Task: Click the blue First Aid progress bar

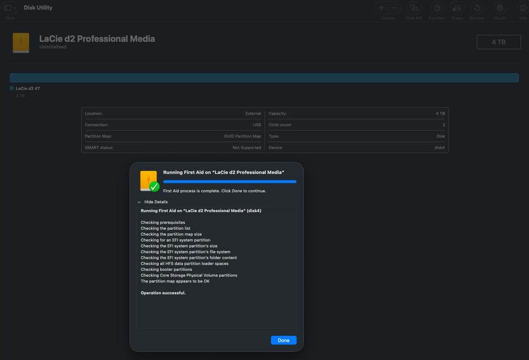Action: [x=229, y=181]
